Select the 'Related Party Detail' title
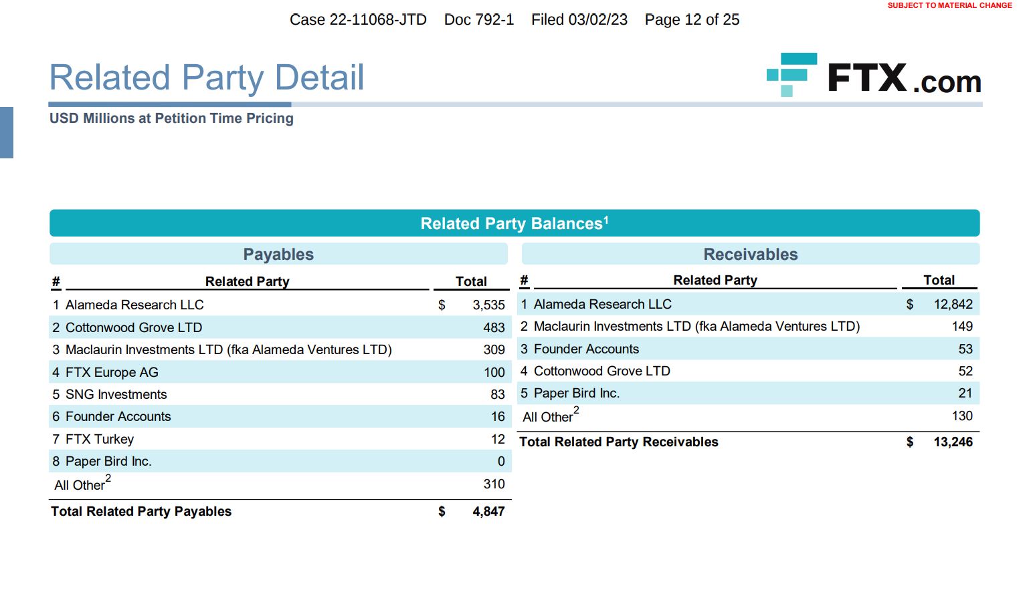 click(207, 78)
